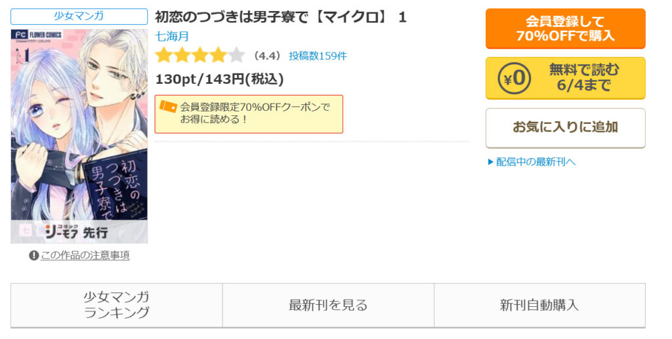Click the 会員登録して70%OFFで購入 button
This screenshot has height=339, width=672.
565,29
